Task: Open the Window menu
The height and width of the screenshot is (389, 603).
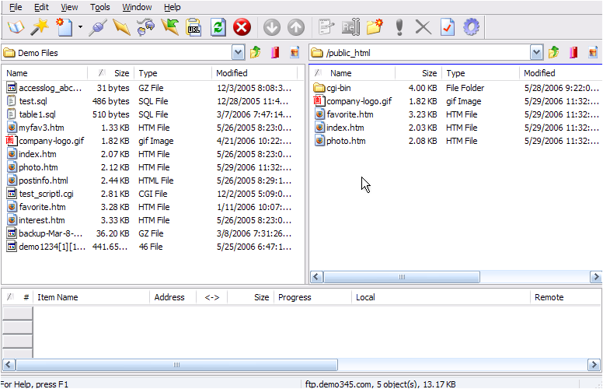Action: [137, 7]
